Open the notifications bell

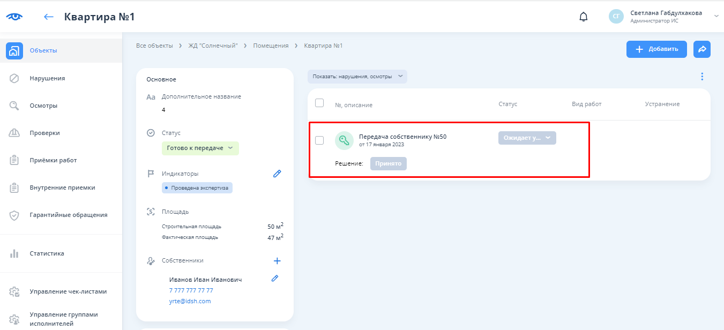[x=584, y=17]
